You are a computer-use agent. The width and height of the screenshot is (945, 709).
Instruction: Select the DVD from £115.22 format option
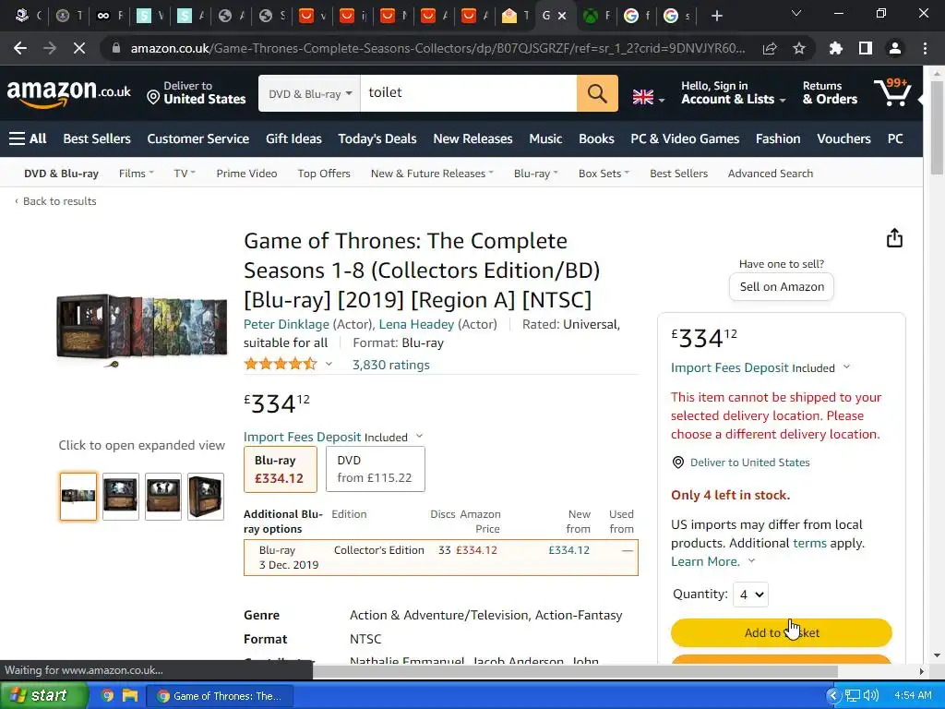point(375,469)
